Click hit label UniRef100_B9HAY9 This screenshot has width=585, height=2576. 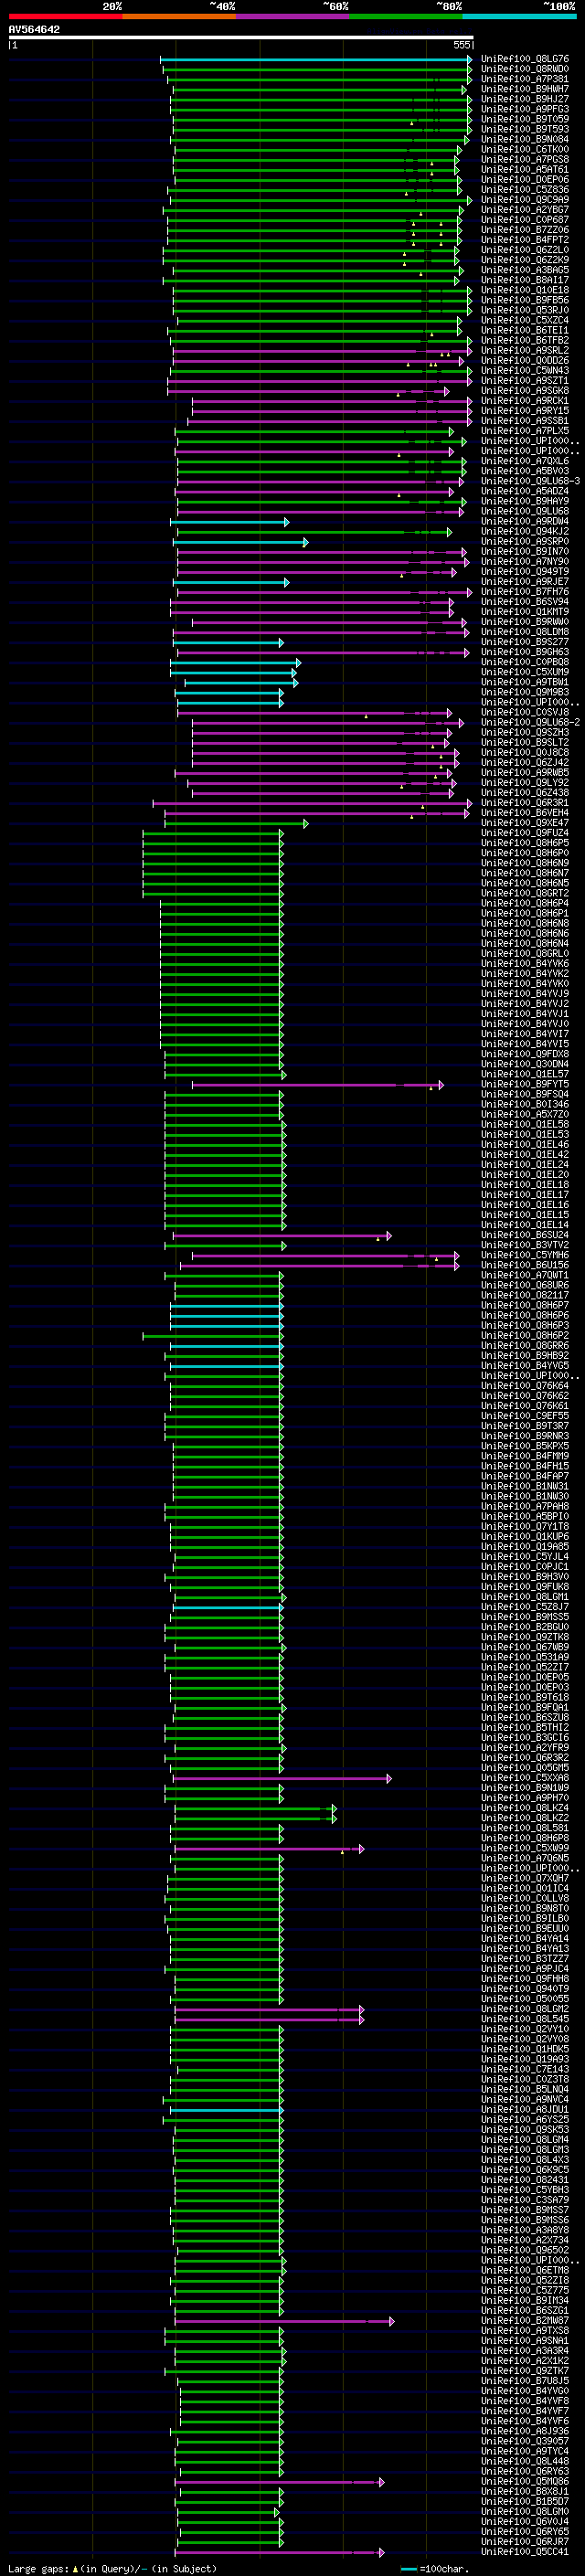525,501
